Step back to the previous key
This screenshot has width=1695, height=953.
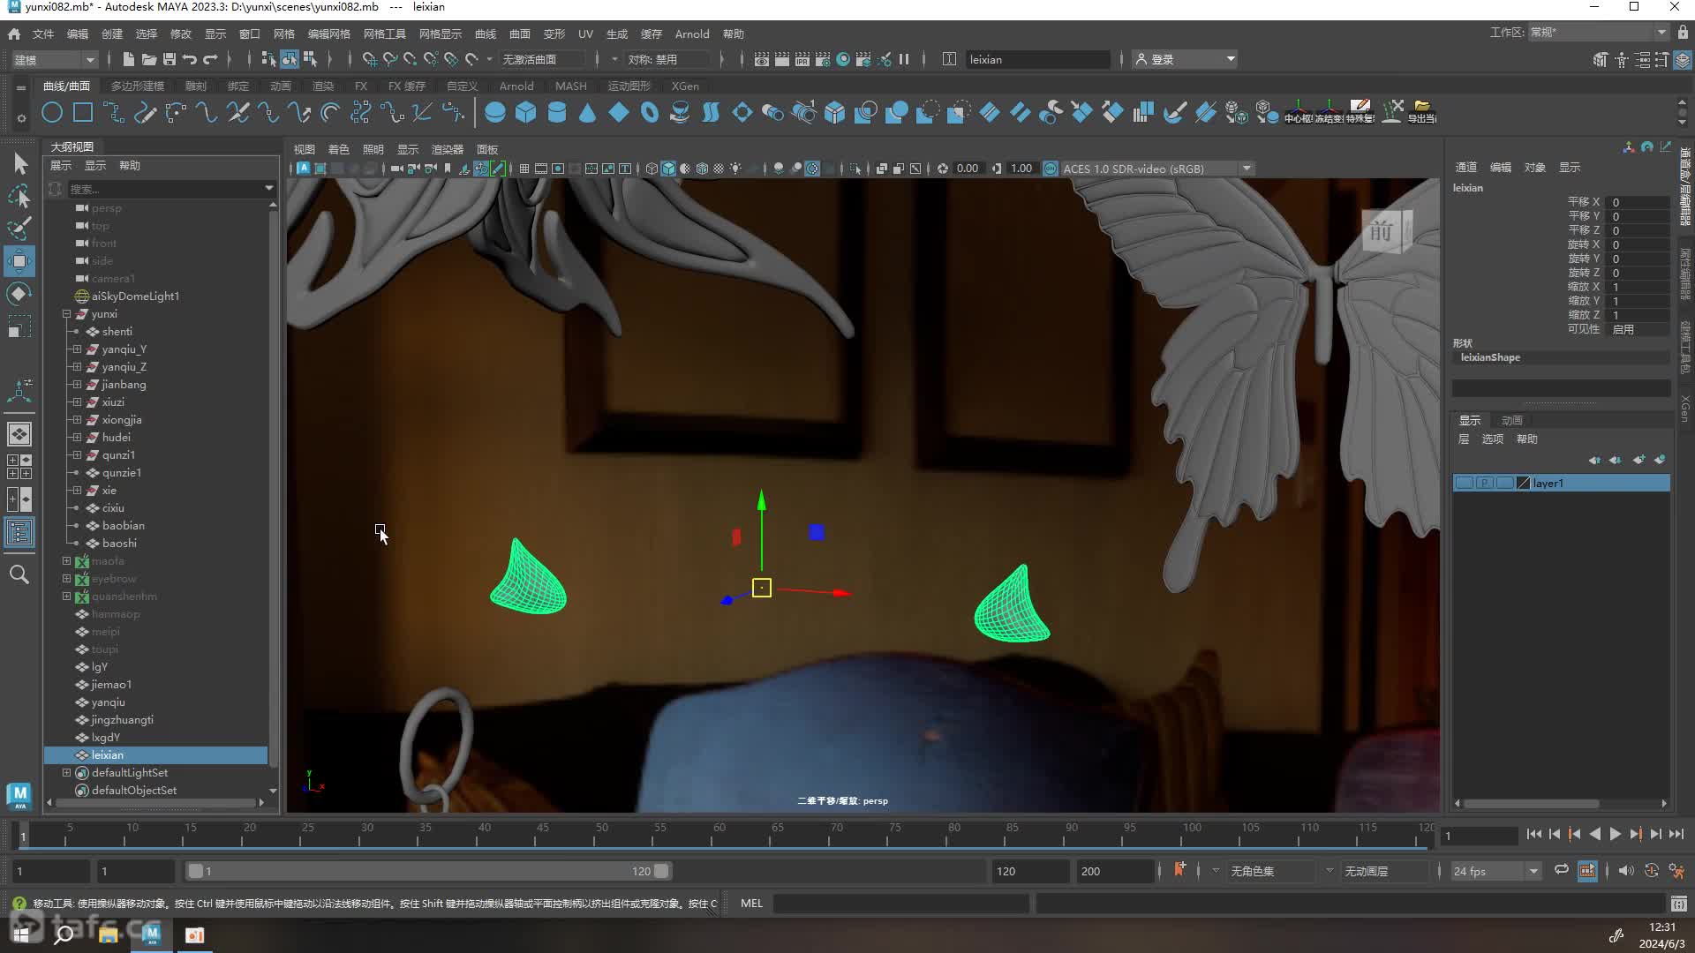(1574, 834)
